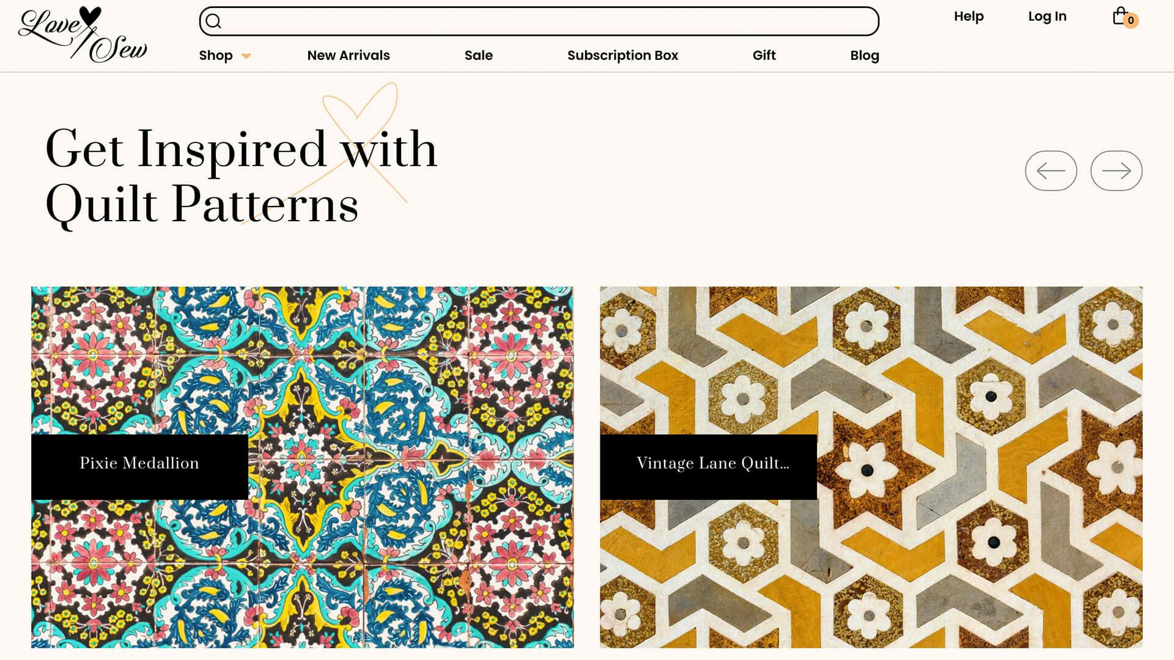Show previous quilt patterns with left arrow
The image size is (1174, 660).
click(1050, 170)
